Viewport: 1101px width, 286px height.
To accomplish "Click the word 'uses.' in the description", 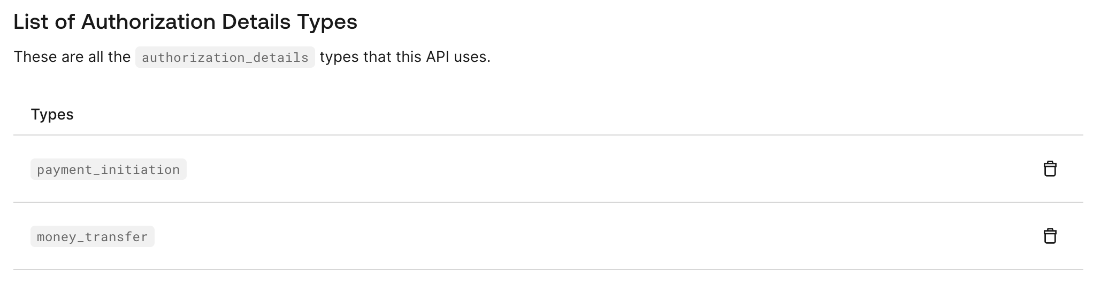I will pyautogui.click(x=472, y=57).
